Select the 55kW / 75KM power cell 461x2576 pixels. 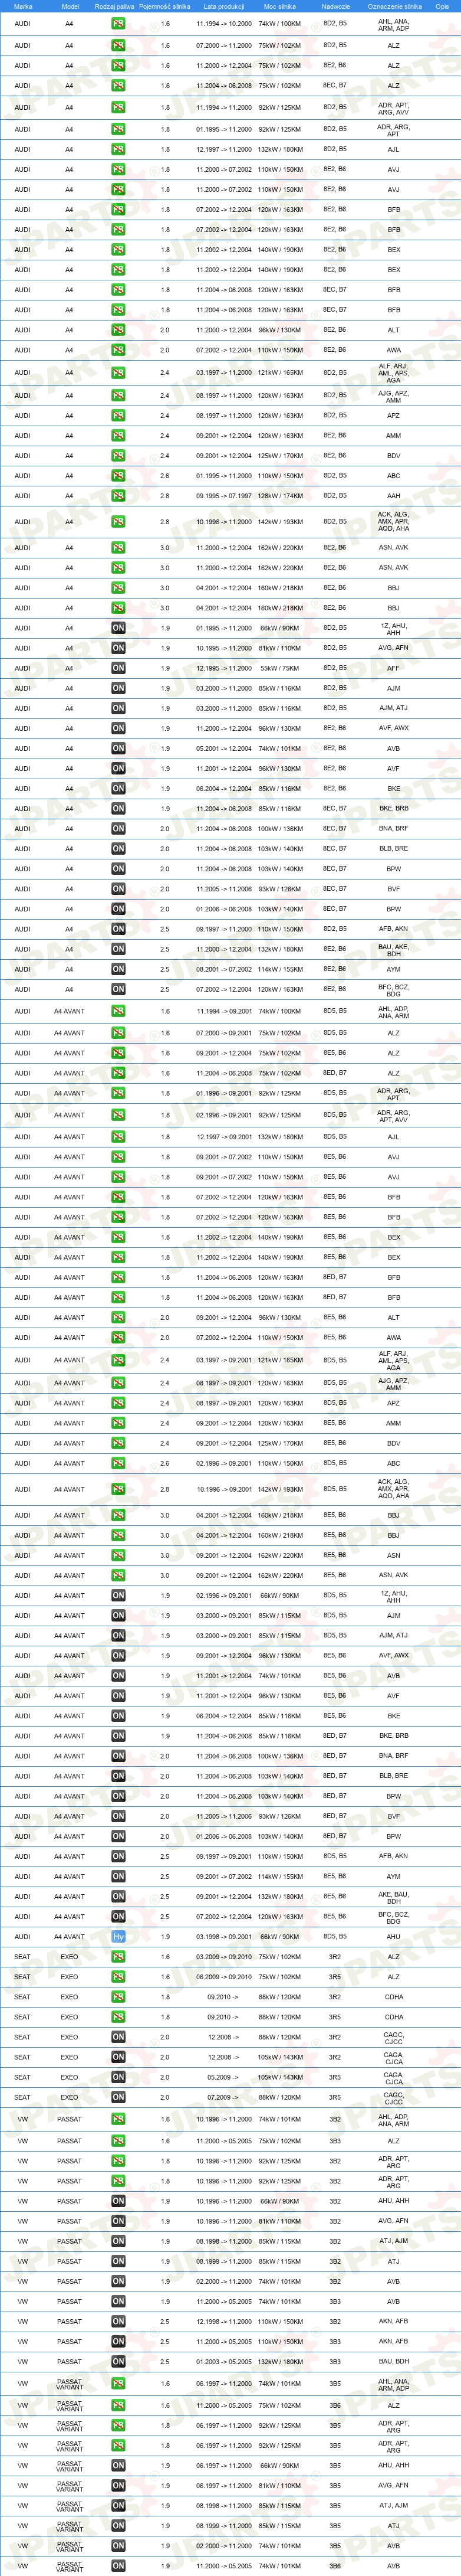click(x=279, y=668)
